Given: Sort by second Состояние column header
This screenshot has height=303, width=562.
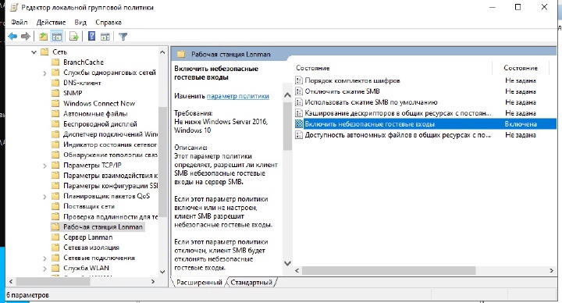Looking at the screenshot, I should (x=521, y=68).
